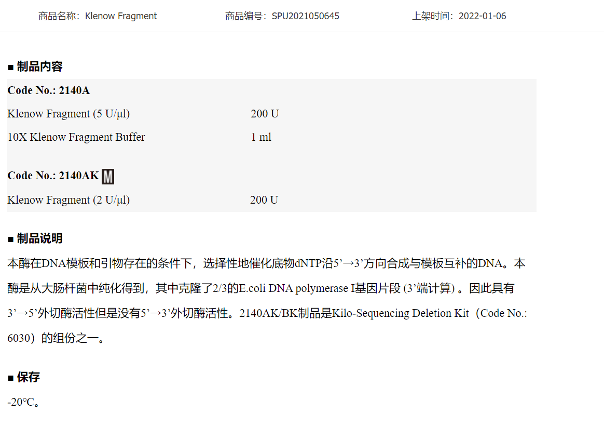
Task: Select the Code No.: 2140A label
Action: coord(48,90)
